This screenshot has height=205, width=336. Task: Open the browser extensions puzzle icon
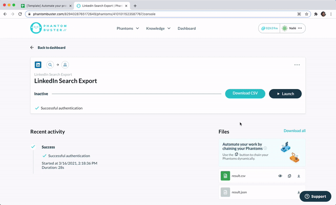[316, 14]
